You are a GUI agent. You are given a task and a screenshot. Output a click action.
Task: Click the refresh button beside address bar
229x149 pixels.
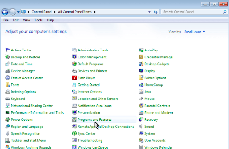pyautogui.click(x=155, y=12)
